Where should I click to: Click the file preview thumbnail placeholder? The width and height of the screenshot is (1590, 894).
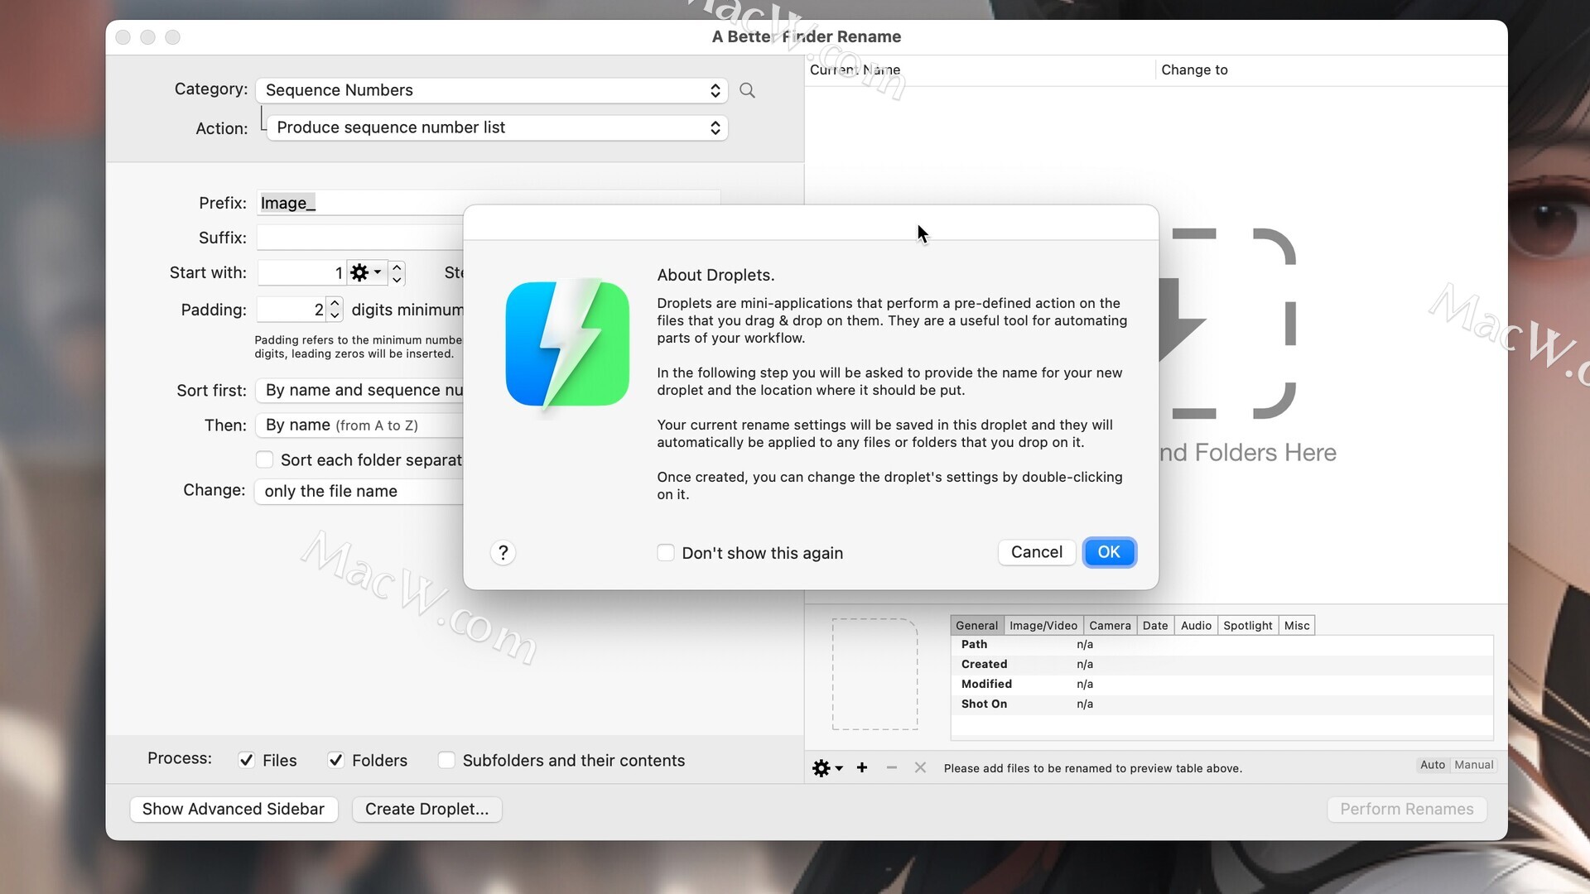(874, 674)
